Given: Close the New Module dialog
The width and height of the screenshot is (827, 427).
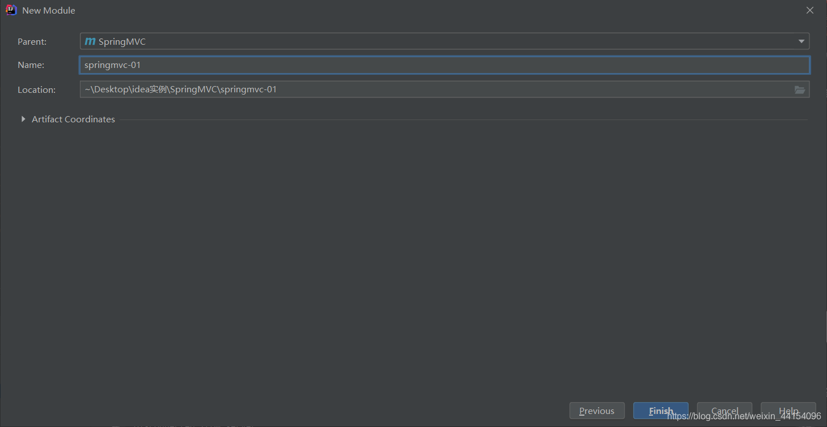Looking at the screenshot, I should tap(810, 10).
